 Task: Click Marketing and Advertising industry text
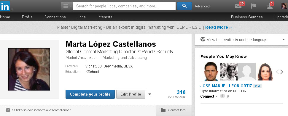point(125,57)
